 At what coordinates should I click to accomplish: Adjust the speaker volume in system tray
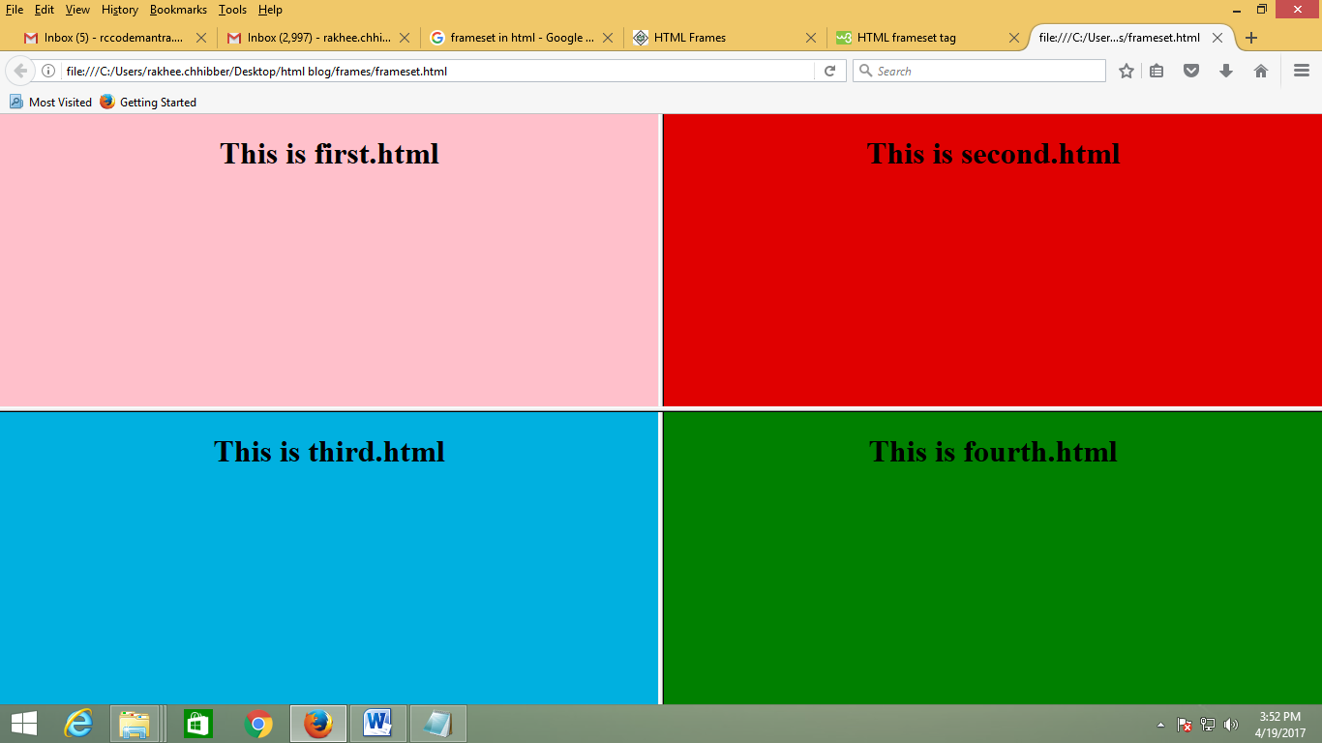click(x=1231, y=723)
